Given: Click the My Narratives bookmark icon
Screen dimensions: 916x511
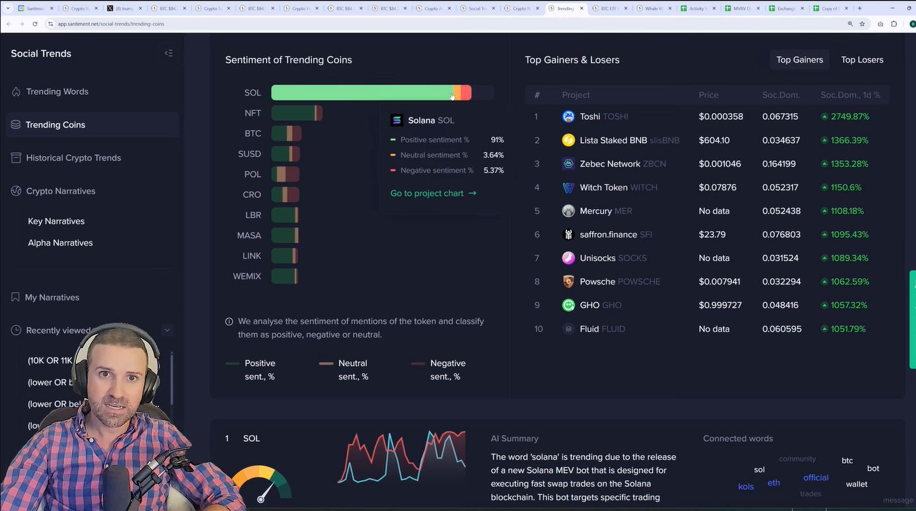Looking at the screenshot, I should click(x=15, y=298).
